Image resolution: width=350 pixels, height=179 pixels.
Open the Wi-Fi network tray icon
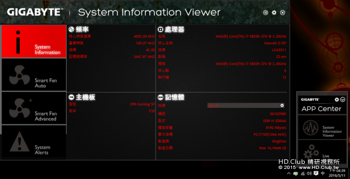[x=303, y=173]
